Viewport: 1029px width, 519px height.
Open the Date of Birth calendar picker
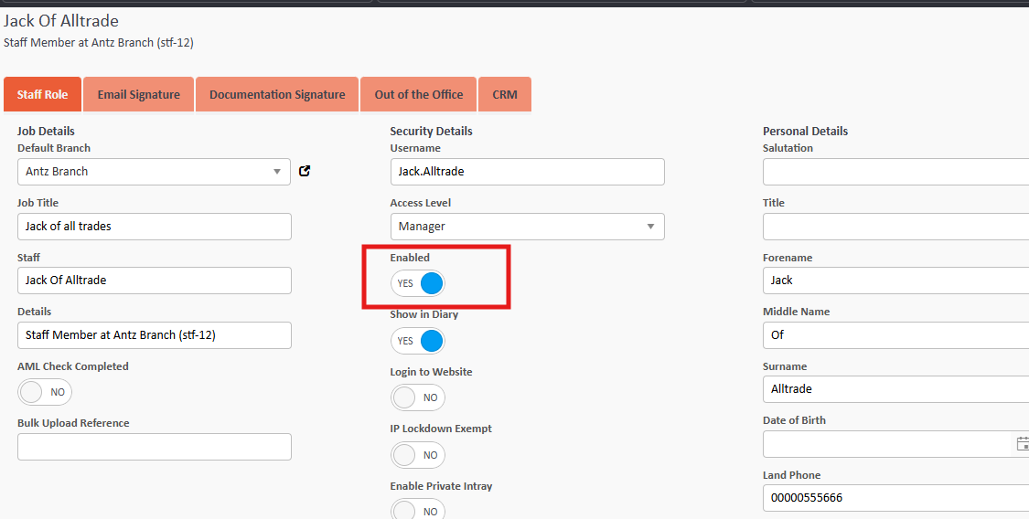click(x=1022, y=444)
